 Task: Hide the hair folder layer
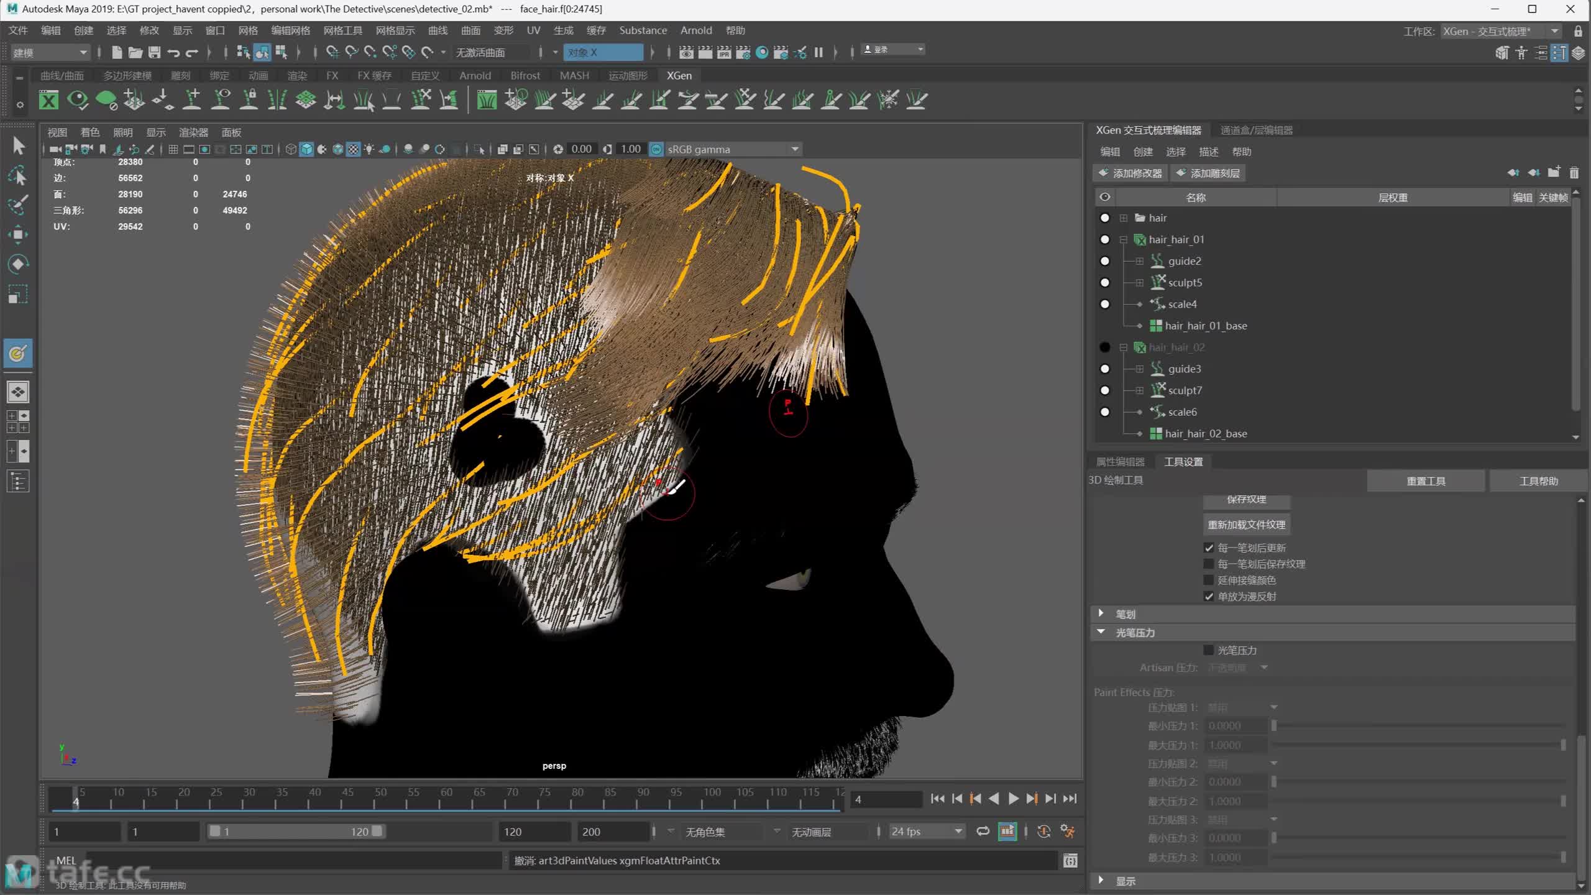[x=1104, y=218]
